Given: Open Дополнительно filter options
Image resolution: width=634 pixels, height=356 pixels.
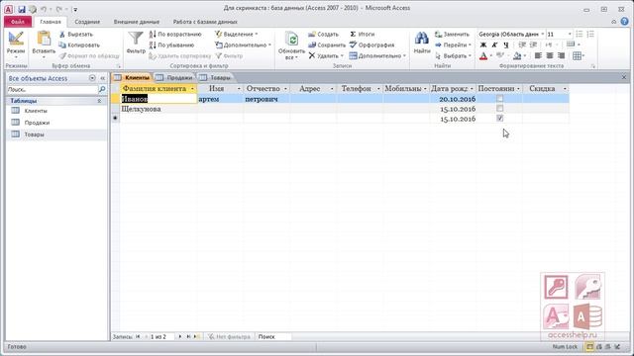Looking at the screenshot, I should tap(243, 45).
